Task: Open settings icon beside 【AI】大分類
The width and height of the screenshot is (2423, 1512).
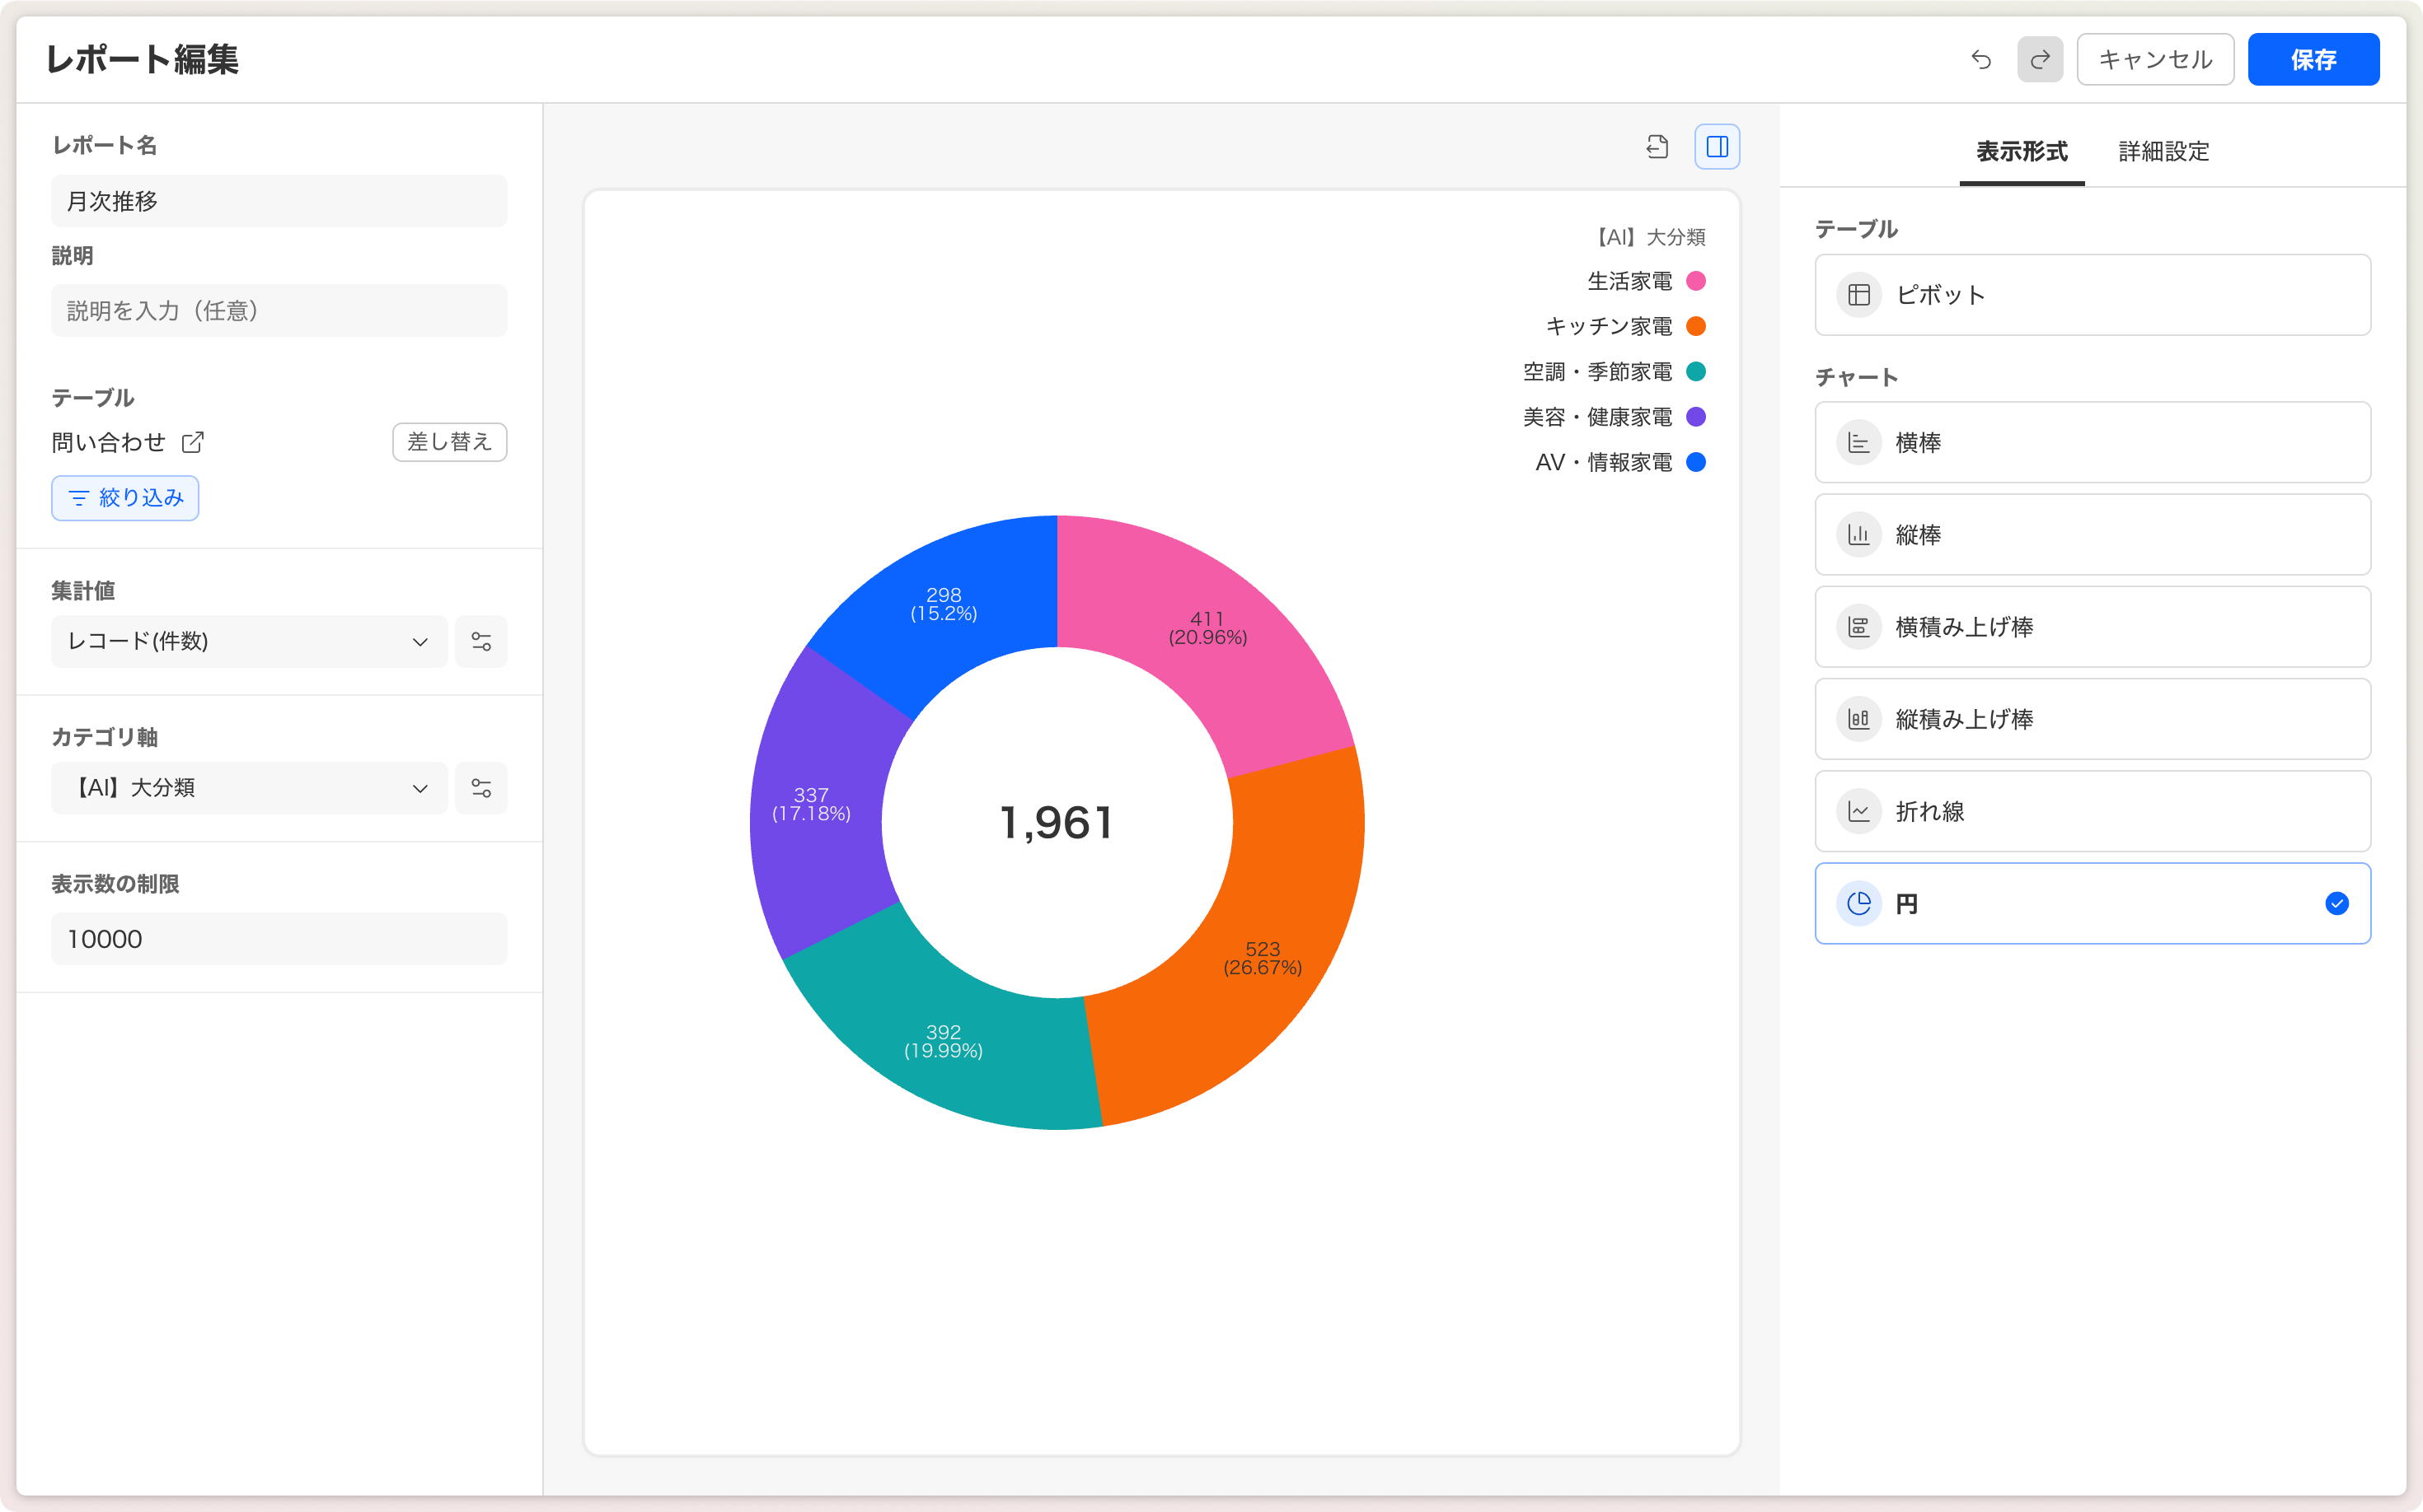Action: (x=480, y=788)
